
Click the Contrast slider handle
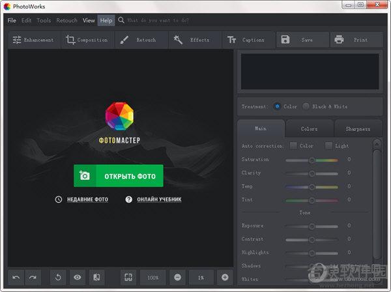311,240
